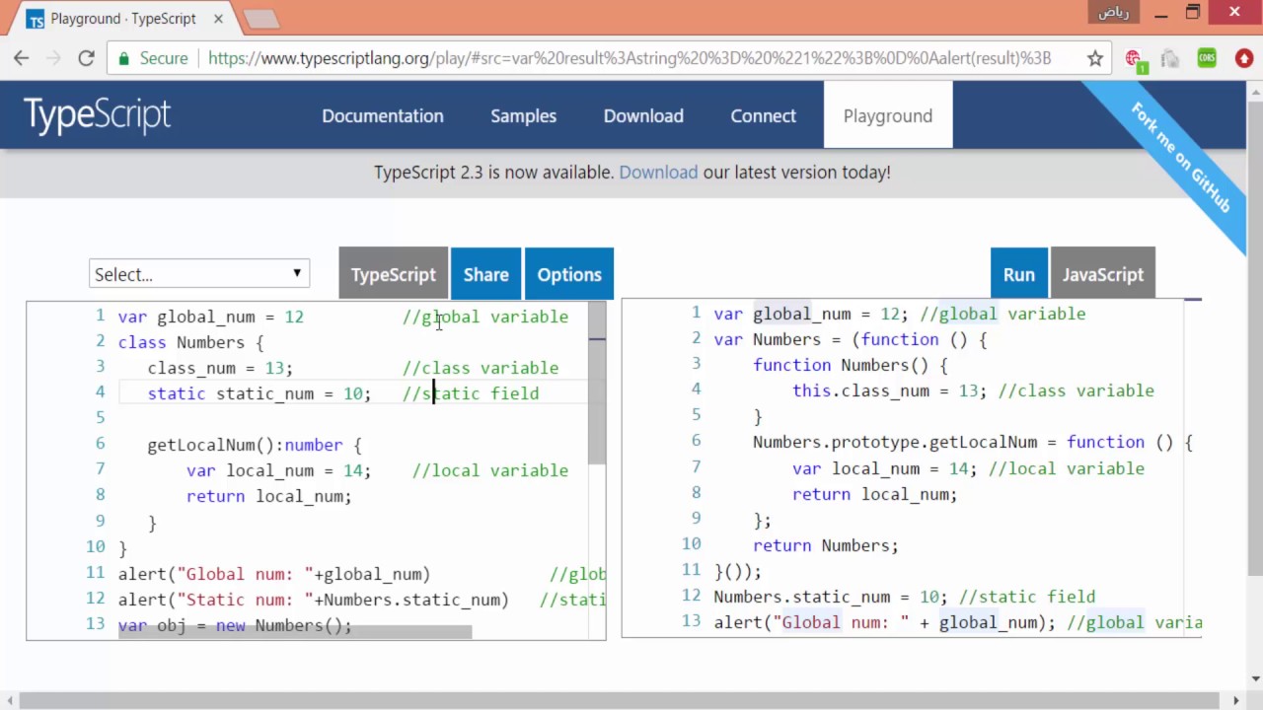Click the red globe extension icon
Screen dimensions: 1263x710
[x=1134, y=59]
